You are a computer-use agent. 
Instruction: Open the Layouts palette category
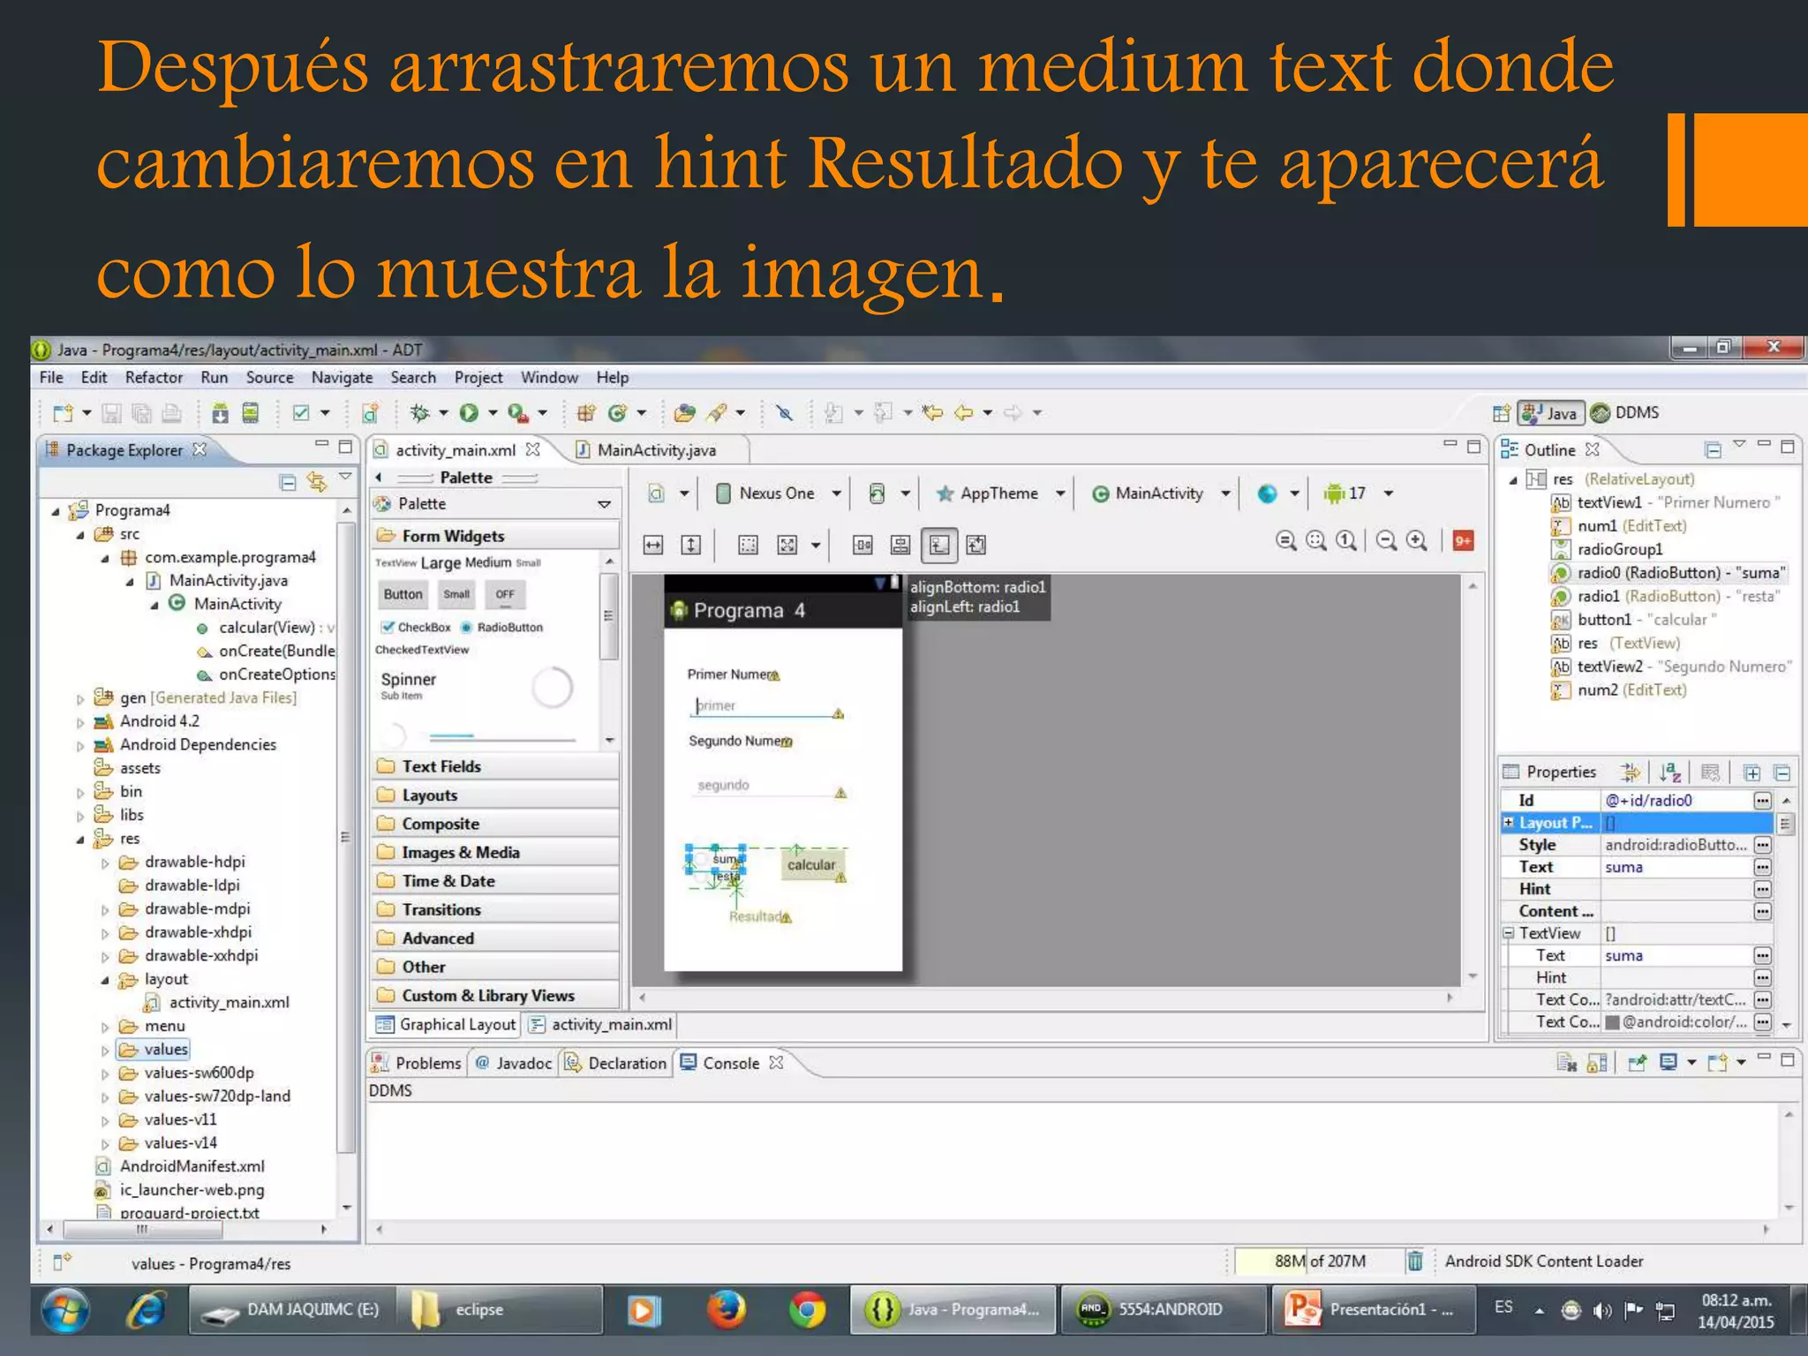tap(495, 795)
